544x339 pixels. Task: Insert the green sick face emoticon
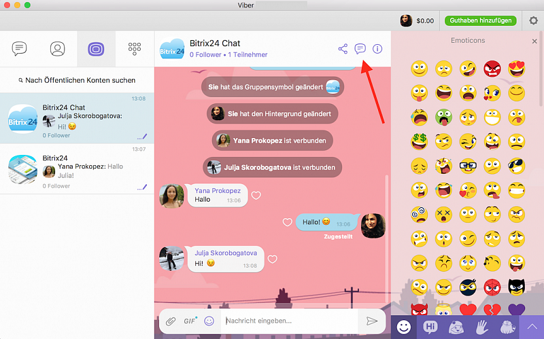click(444, 117)
